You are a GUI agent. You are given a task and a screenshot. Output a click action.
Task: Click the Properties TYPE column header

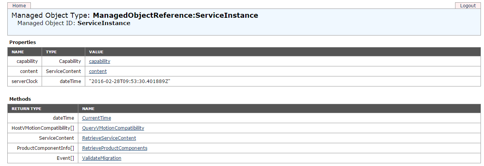pyautogui.click(x=51, y=52)
